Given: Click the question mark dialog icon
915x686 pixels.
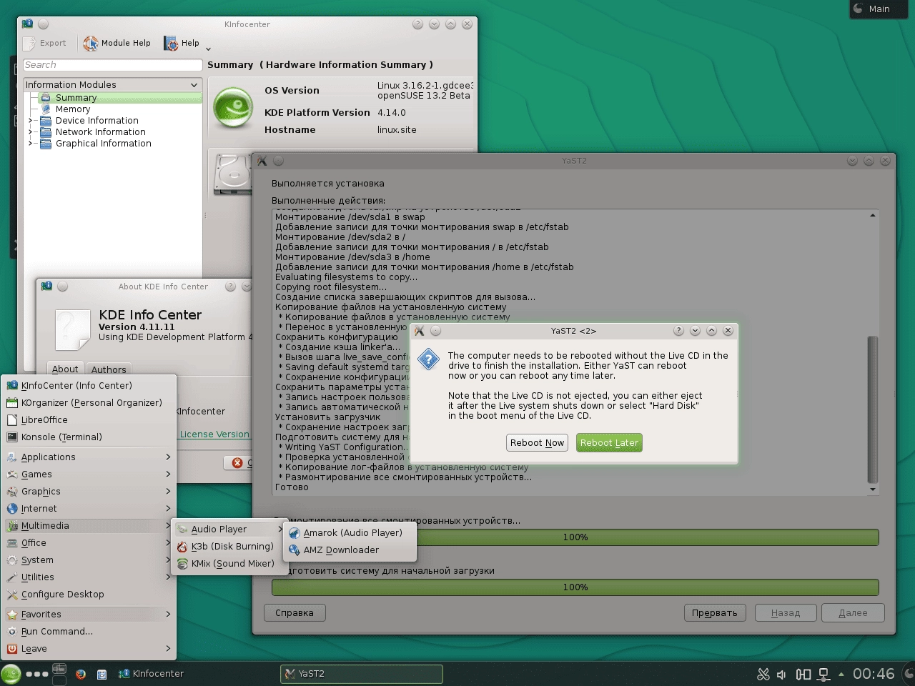Looking at the screenshot, I should click(x=429, y=359).
